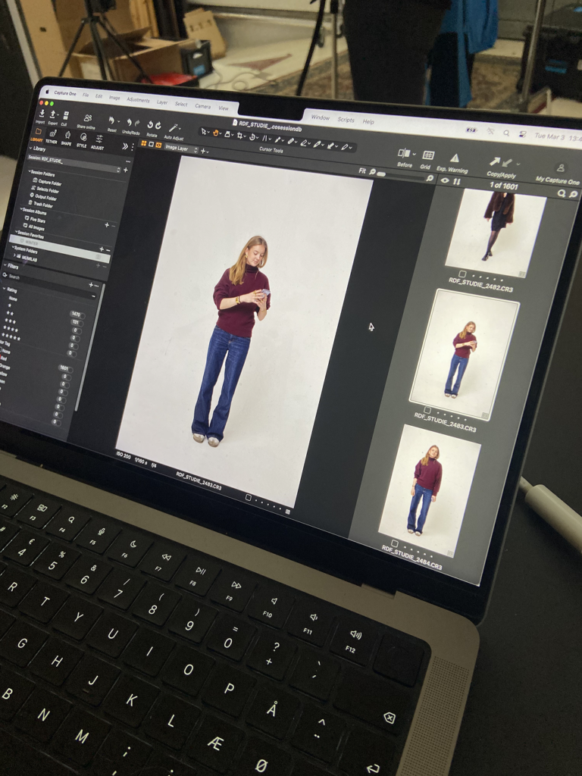
Task: Open the File menu
Action: 86,95
